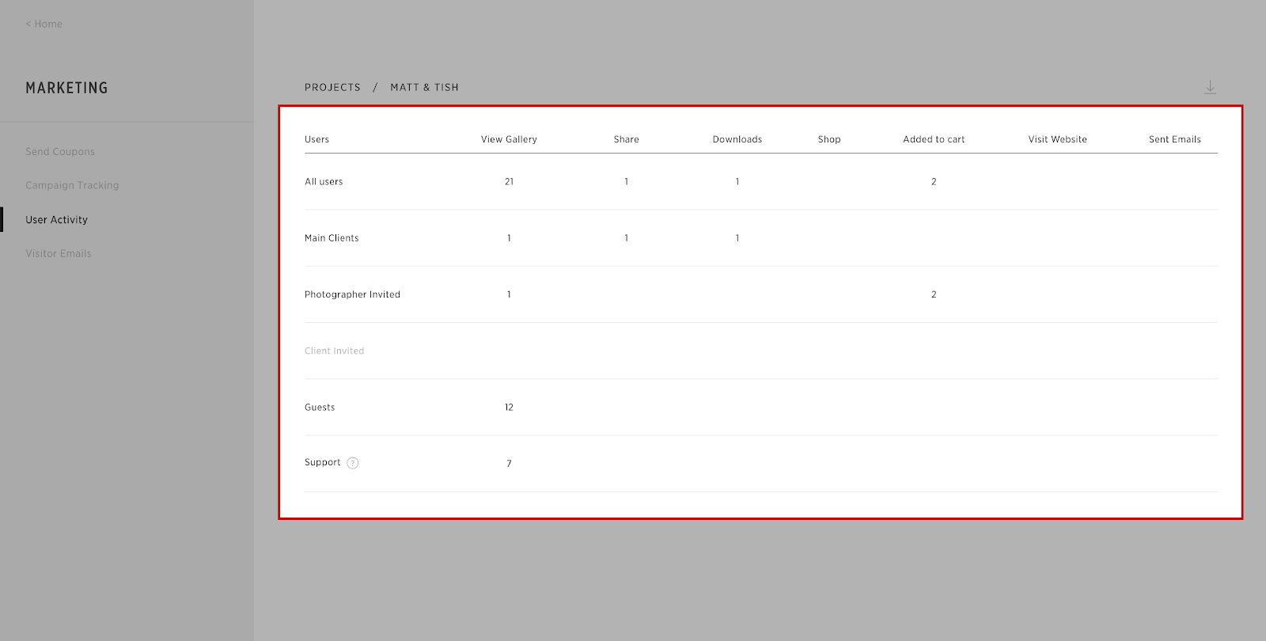Click the Sent Emails column header

click(x=1175, y=139)
